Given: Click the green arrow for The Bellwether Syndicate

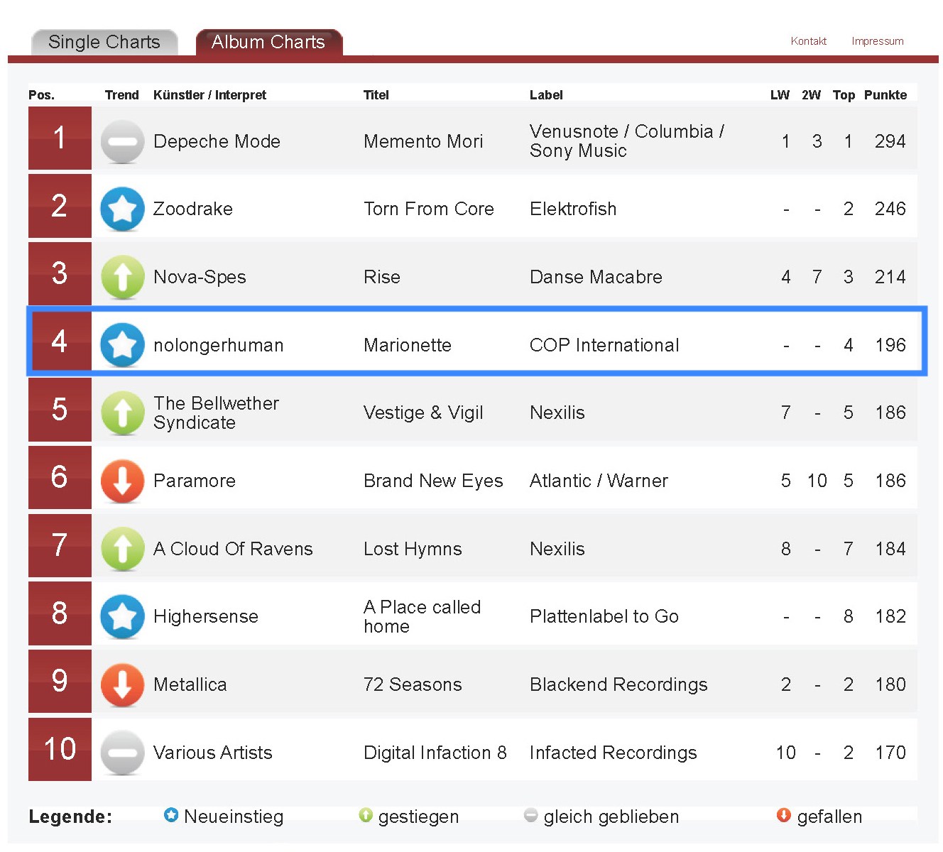Looking at the screenshot, I should [122, 413].
